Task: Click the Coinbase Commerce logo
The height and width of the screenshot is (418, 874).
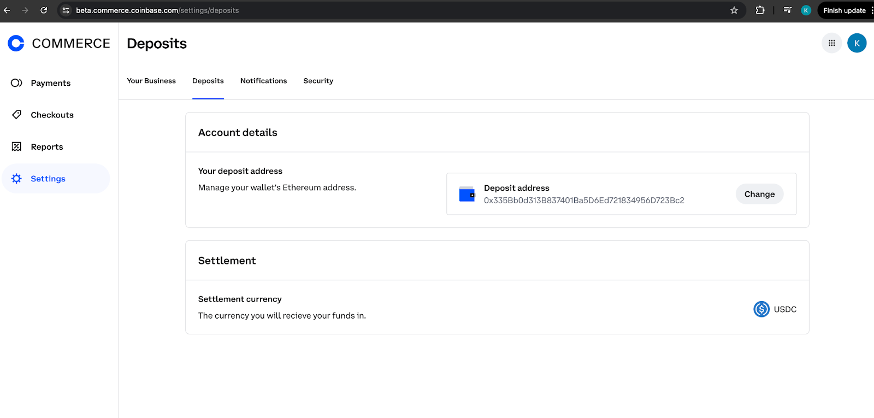Action: [x=16, y=43]
